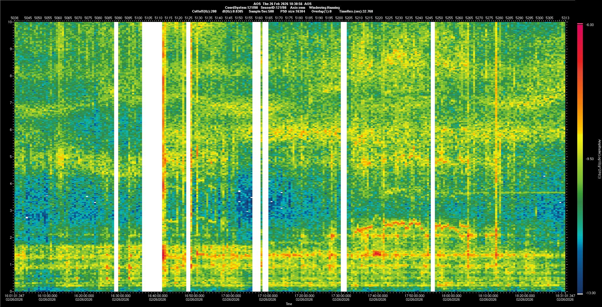This screenshot has height=307, width=602.
Task: Click the top axis label 5135
Action: click(x=209, y=18)
